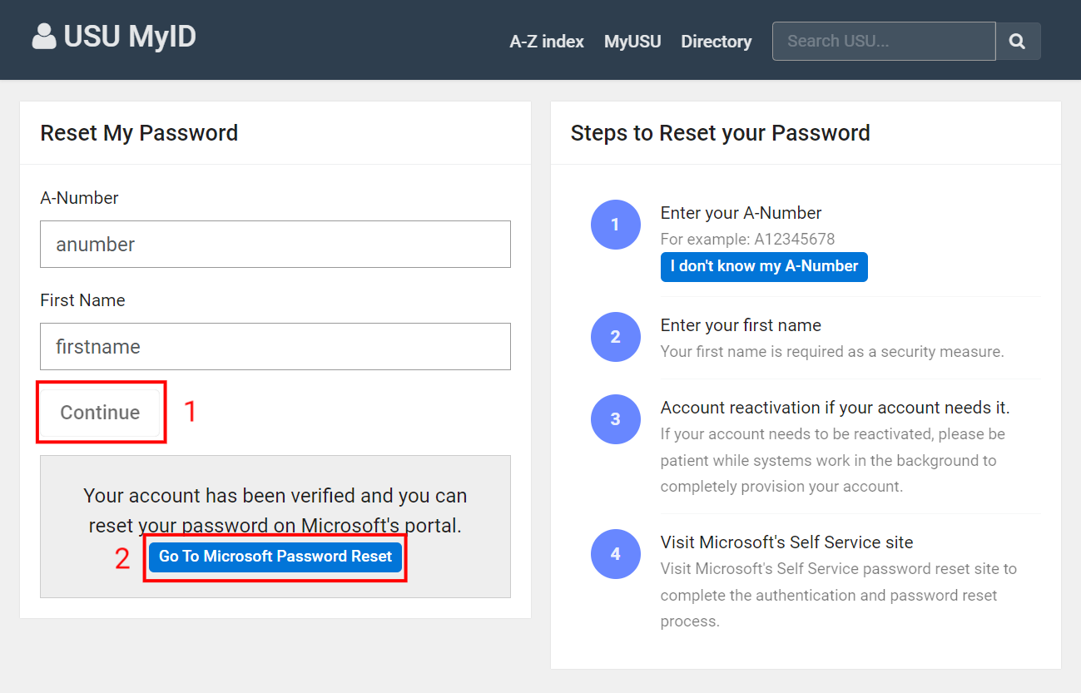Screen dimensions: 1081x693
Task: Click the First Name input field
Action: pyautogui.click(x=275, y=346)
